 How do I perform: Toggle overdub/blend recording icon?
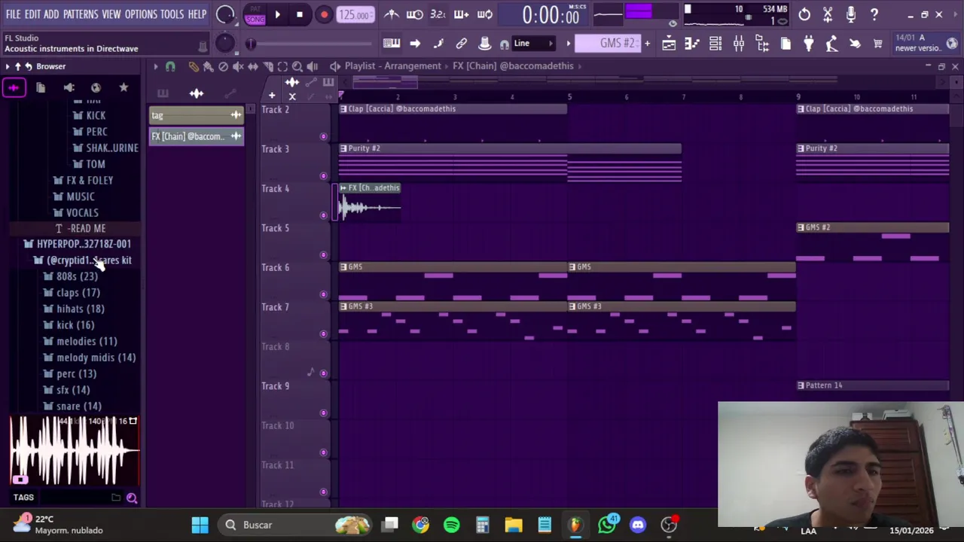(461, 14)
